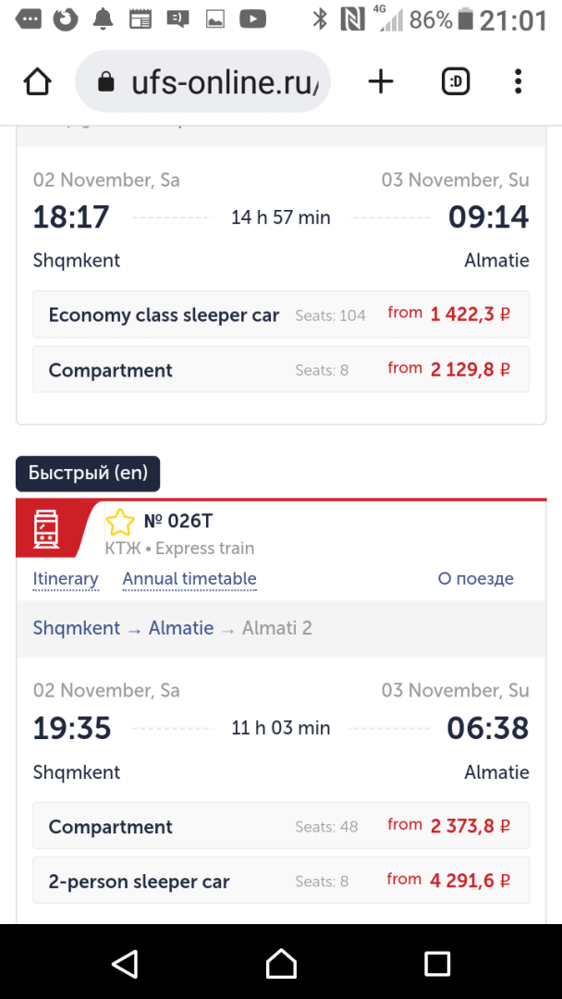Open Chrome three-dot menu
Image resolution: width=562 pixels, height=999 pixels.
(x=518, y=81)
